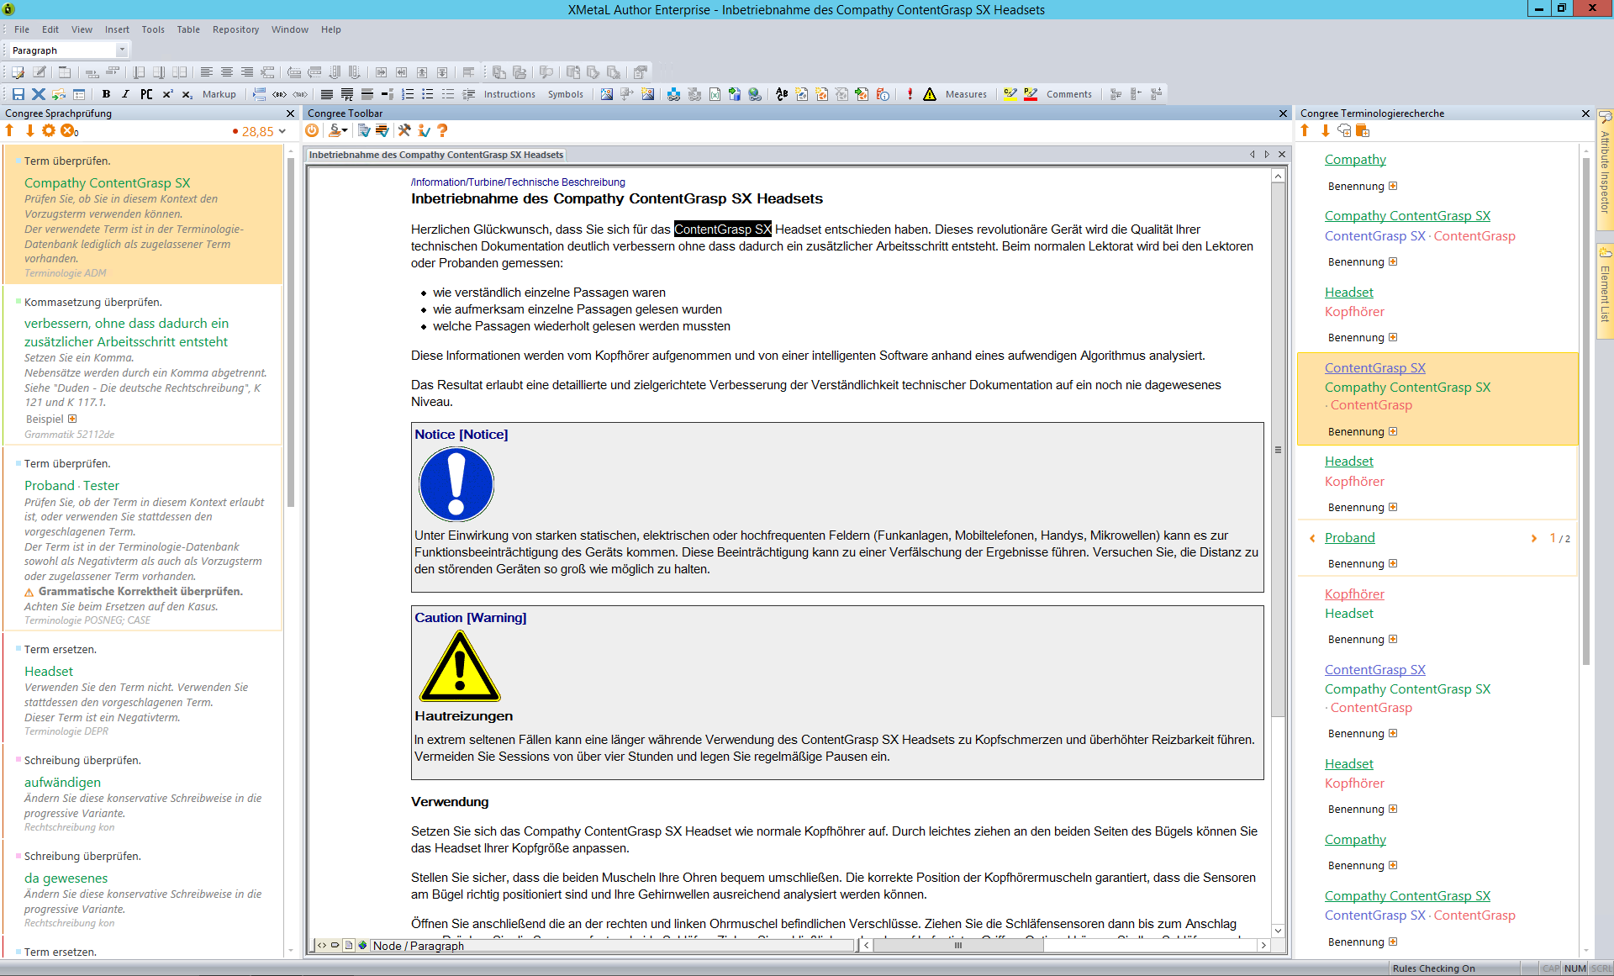
Task: Open Congree help via the question mark icon
Action: [443, 130]
